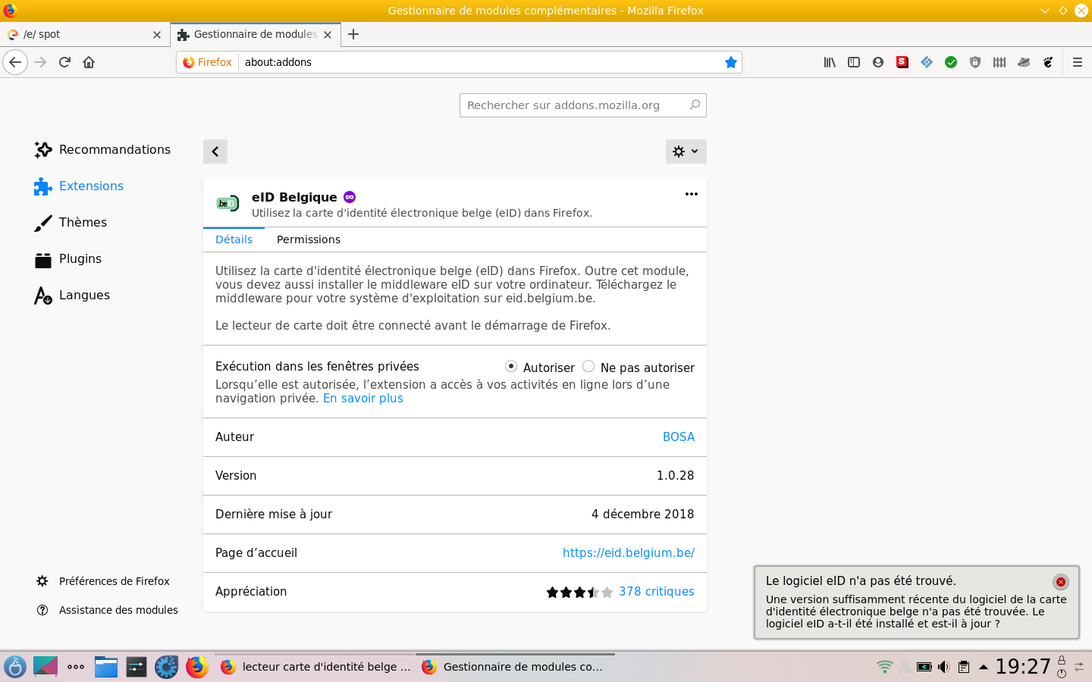This screenshot has height=682, width=1092.
Task: Switch to lecteur carte d'identité belge taskbar window
Action: pos(315,667)
